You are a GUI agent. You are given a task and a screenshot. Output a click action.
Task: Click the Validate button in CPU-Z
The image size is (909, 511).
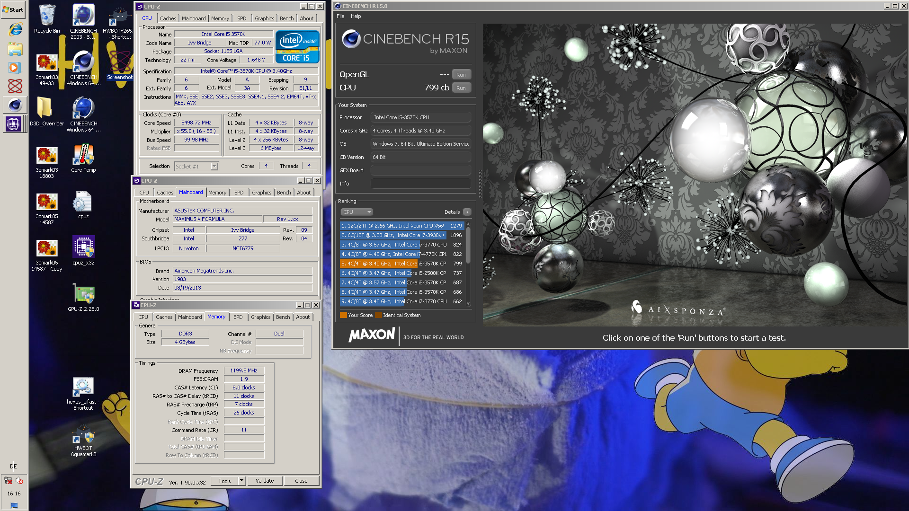(265, 481)
